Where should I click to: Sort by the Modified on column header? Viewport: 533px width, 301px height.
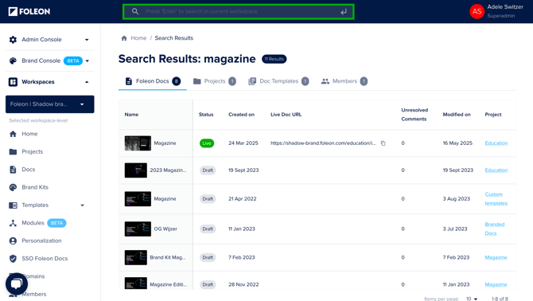(457, 115)
